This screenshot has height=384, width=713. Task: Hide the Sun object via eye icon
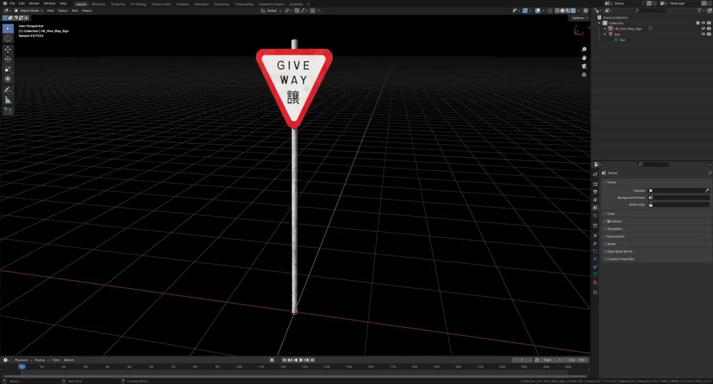click(x=703, y=34)
